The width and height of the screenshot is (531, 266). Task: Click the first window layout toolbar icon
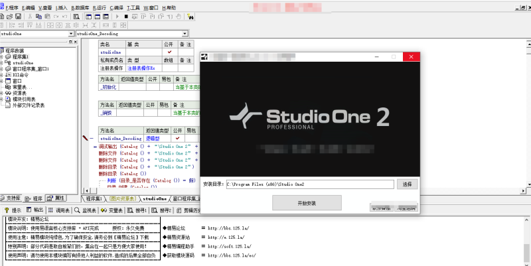click(89, 16)
